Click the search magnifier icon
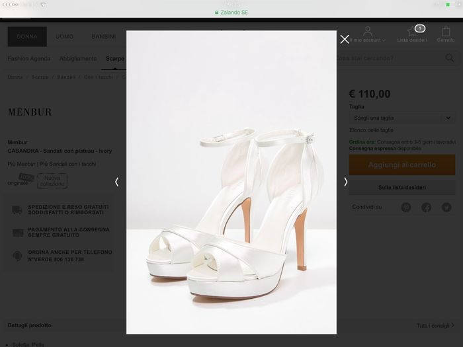 point(449,58)
